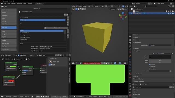Viewport: 175px width, 98px height.
Task: Open outliner filter funnel icon
Action: [169, 7]
